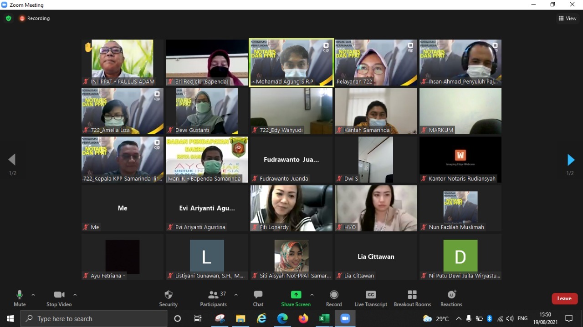
Task: Open Breakout Rooms
Action: click(x=412, y=298)
